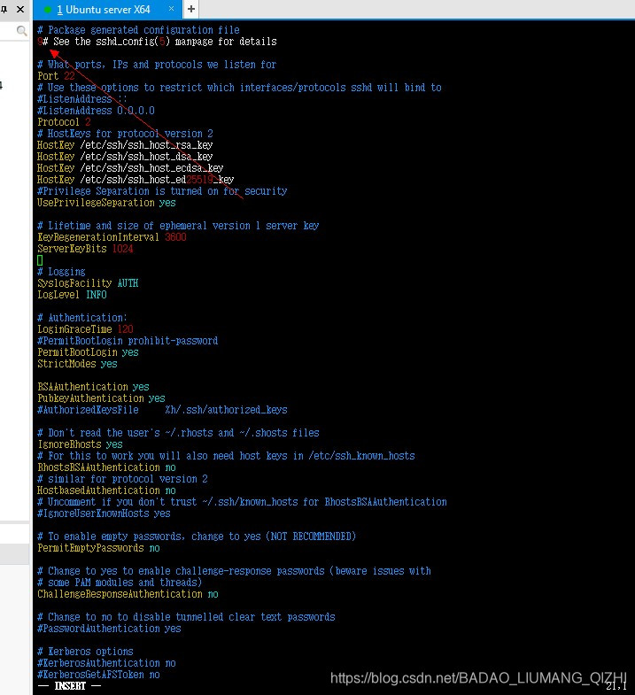Click "LogLevel INFO" line

click(x=72, y=295)
